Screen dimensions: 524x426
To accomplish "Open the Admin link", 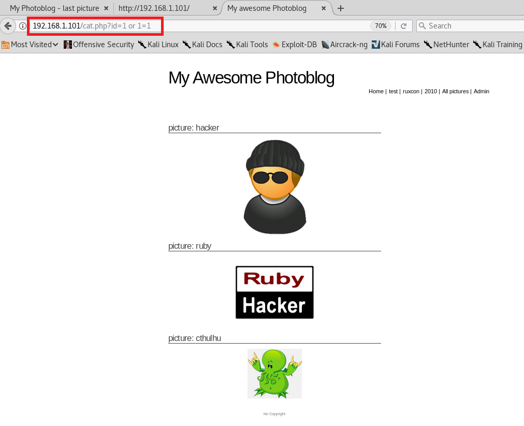I will click(x=481, y=91).
